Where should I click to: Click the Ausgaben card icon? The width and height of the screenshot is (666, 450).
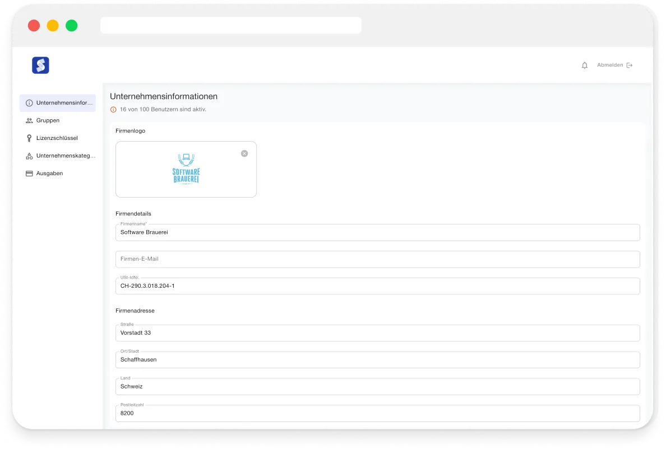(29, 174)
